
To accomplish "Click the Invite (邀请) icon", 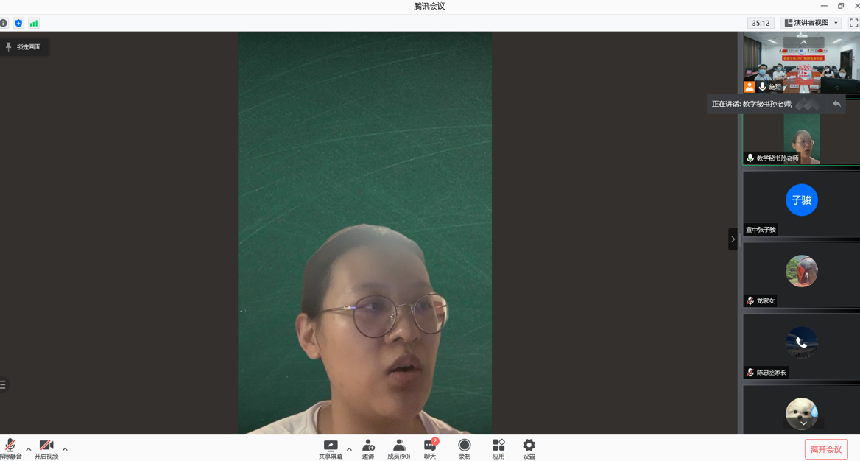I will [x=368, y=448].
